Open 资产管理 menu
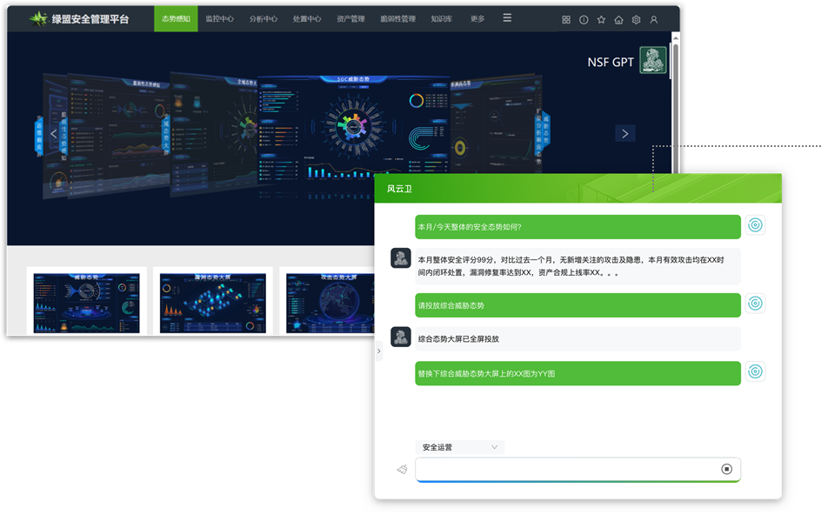 [x=350, y=19]
